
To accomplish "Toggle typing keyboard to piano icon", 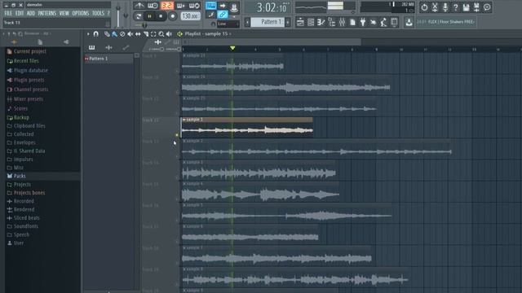I will point(210,6).
